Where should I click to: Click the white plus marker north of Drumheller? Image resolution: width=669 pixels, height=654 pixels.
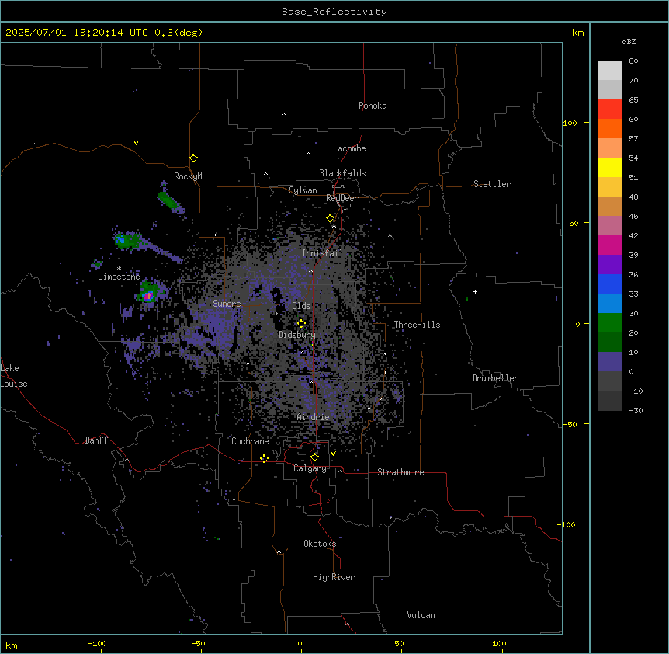475,291
